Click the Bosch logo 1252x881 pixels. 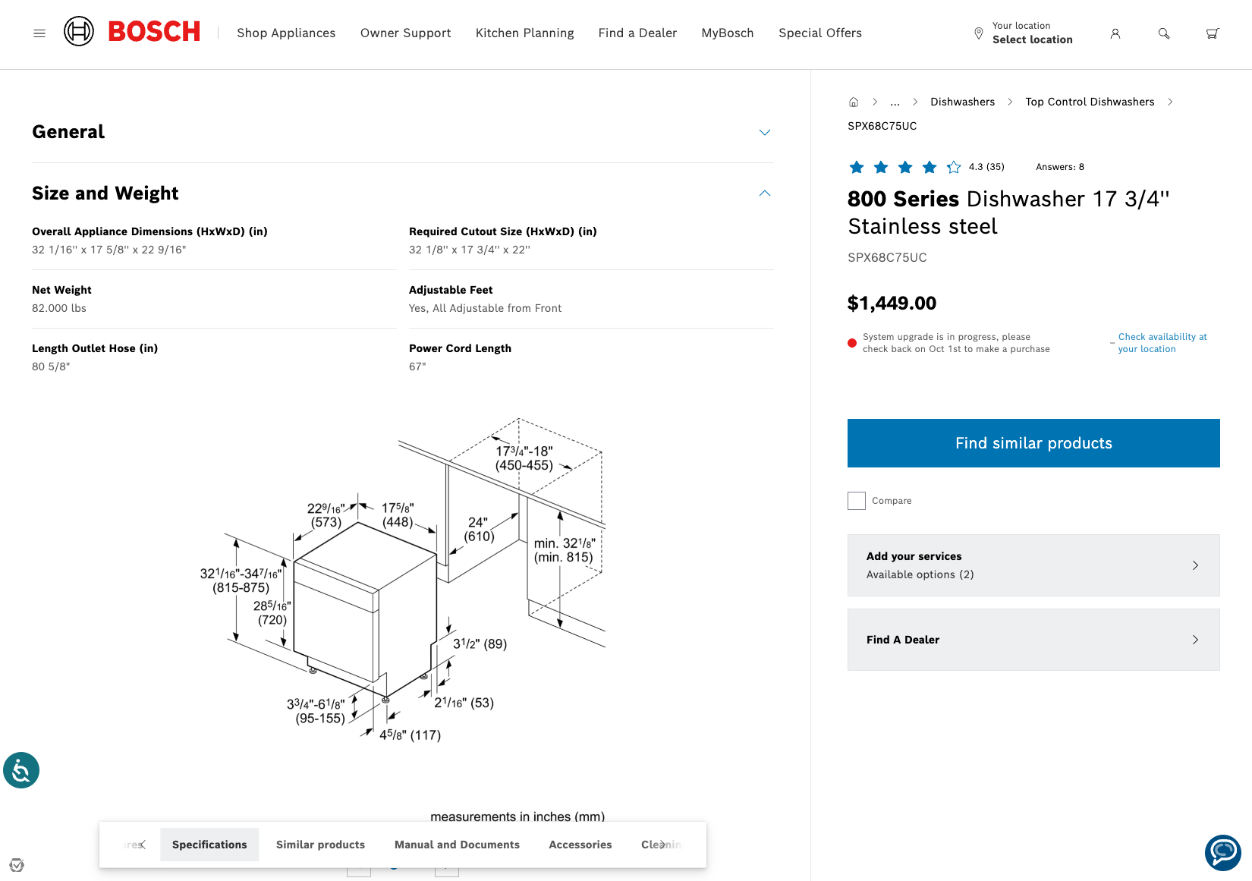pyautogui.click(x=133, y=32)
